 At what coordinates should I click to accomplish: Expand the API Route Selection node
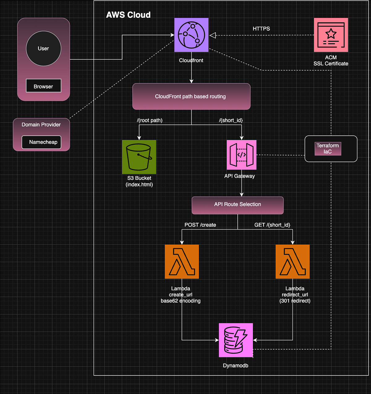point(237,205)
